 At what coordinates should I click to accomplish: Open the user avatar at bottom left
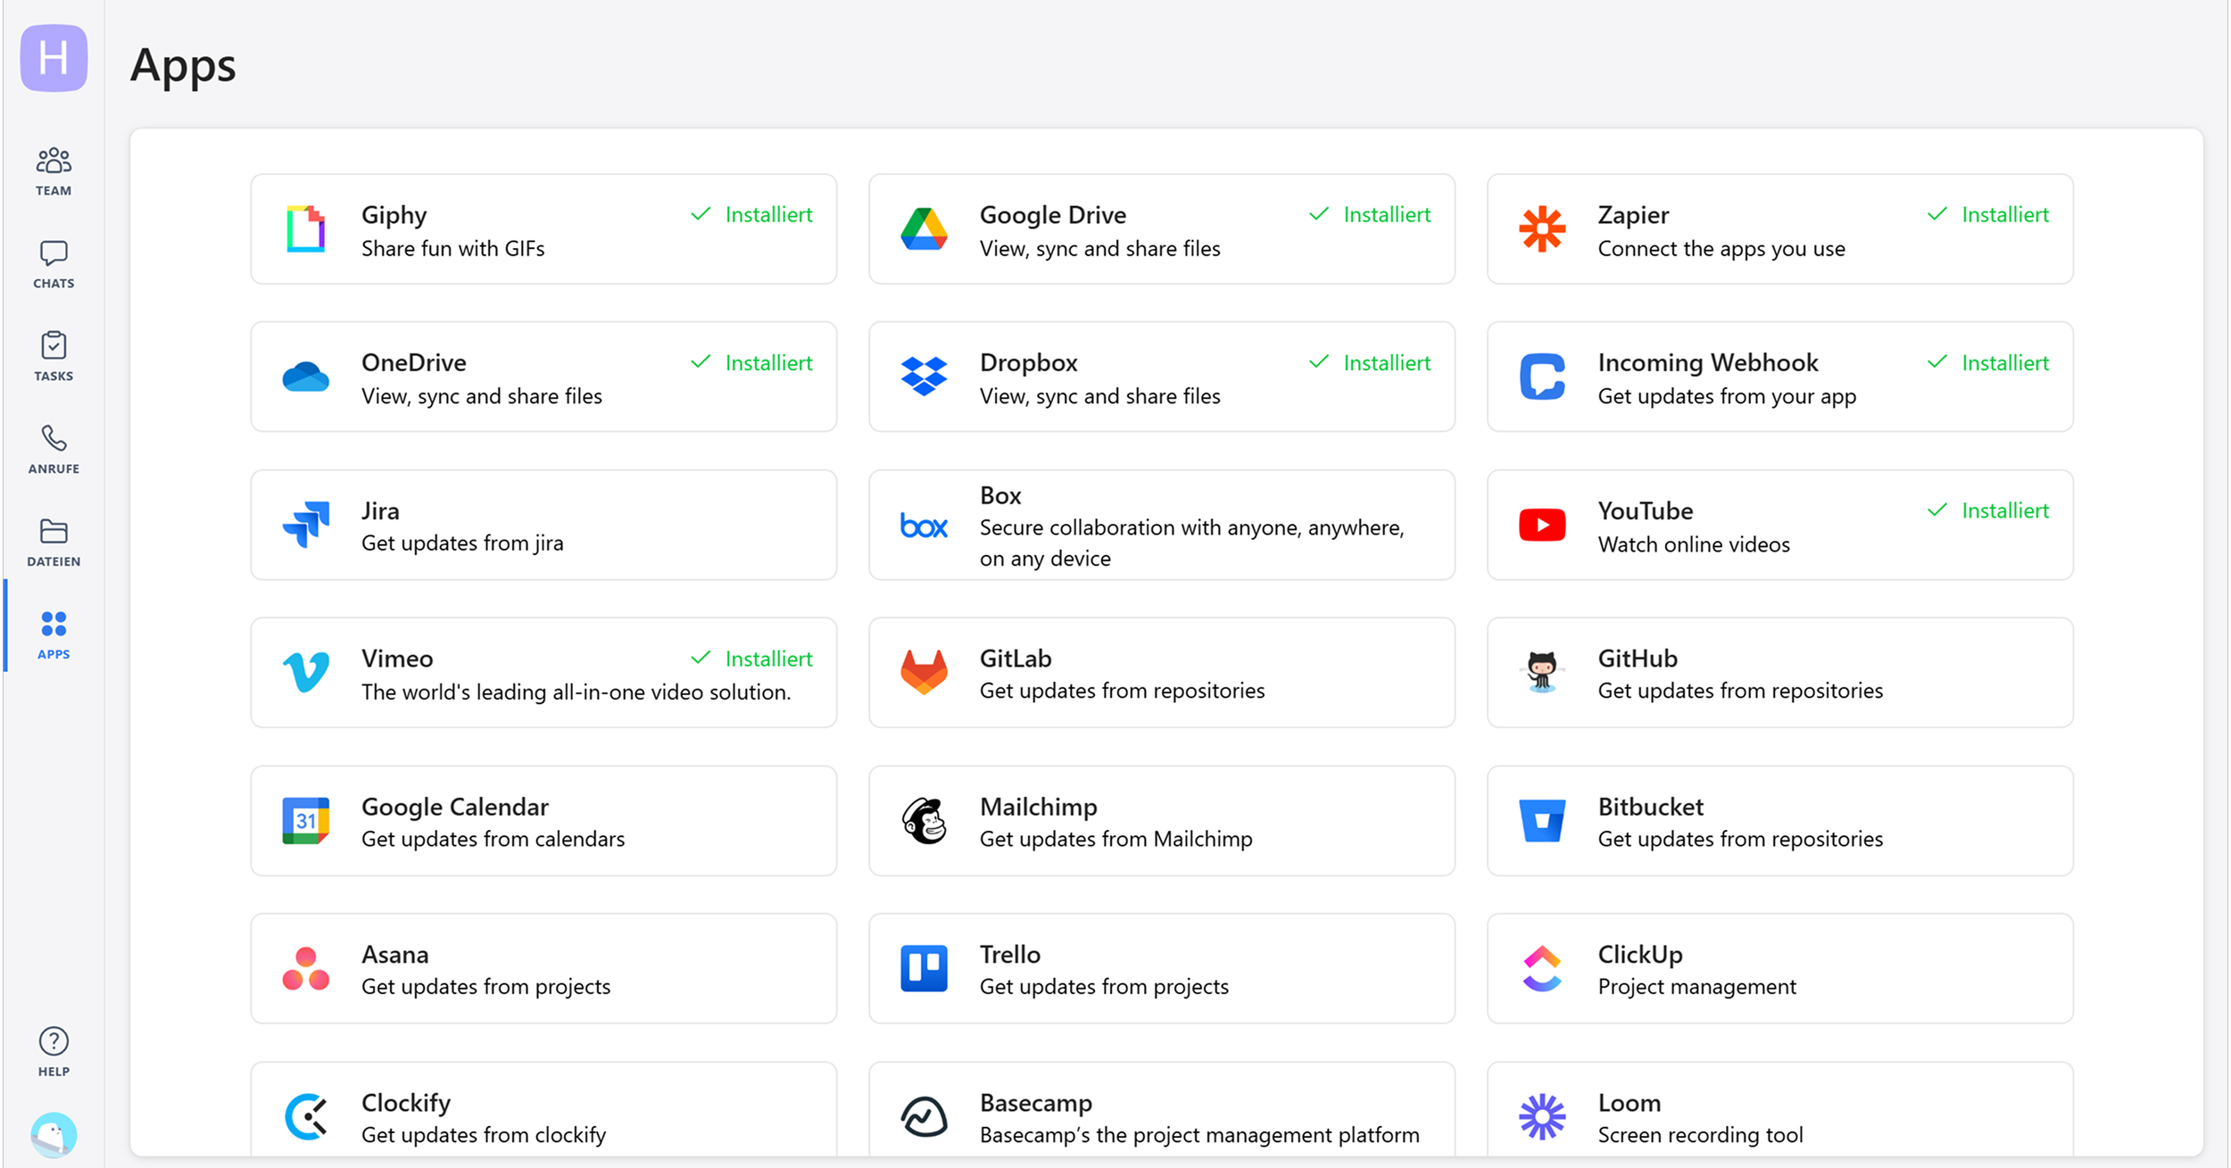coord(54,1135)
